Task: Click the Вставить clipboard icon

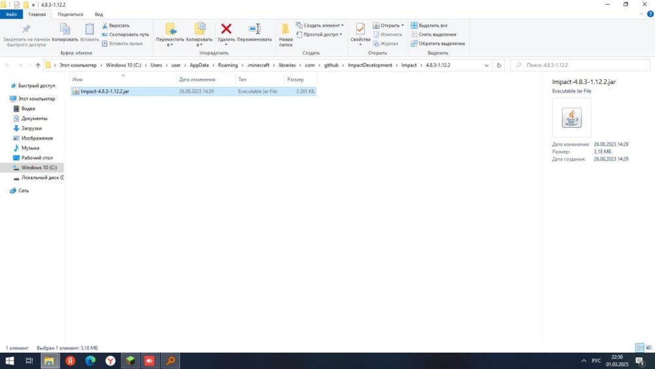Action: coord(89,33)
